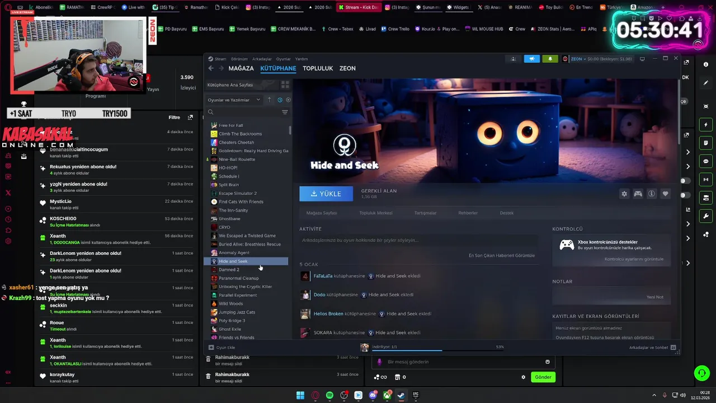Expand Oyunlar ve Yazılımlar dropdown
Viewport: 716px width, 403px height.
click(x=234, y=100)
